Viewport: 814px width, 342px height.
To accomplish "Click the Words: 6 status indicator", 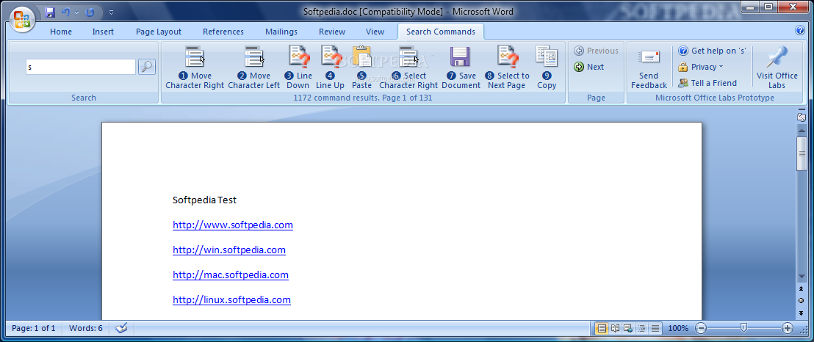I will [86, 328].
